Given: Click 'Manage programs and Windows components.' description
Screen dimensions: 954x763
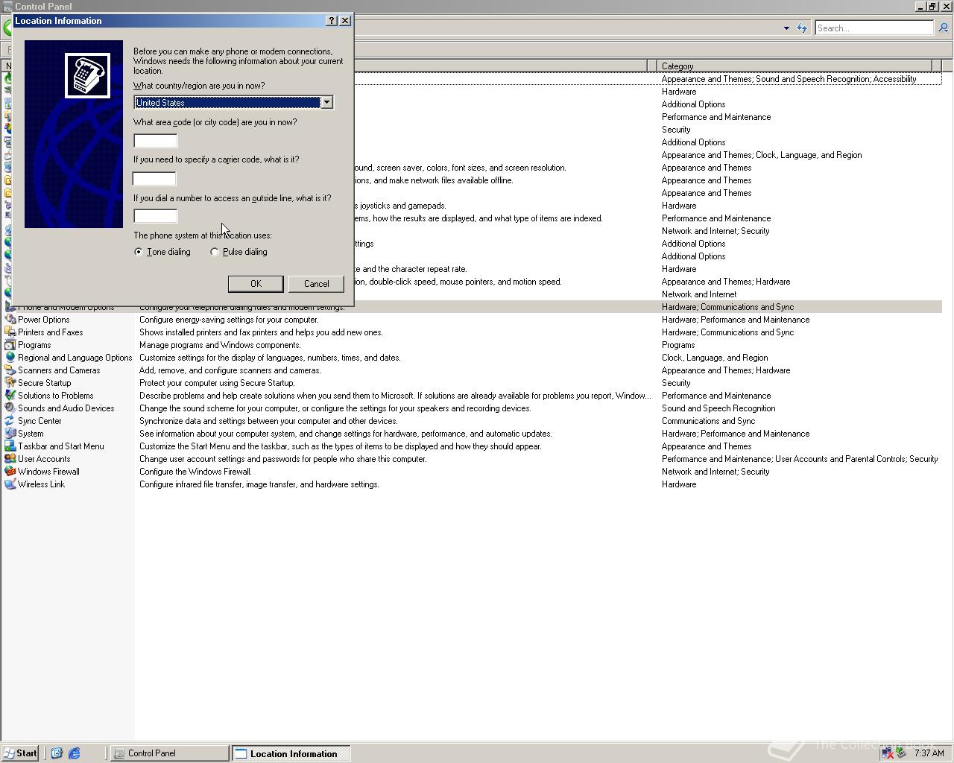Looking at the screenshot, I should 220,345.
